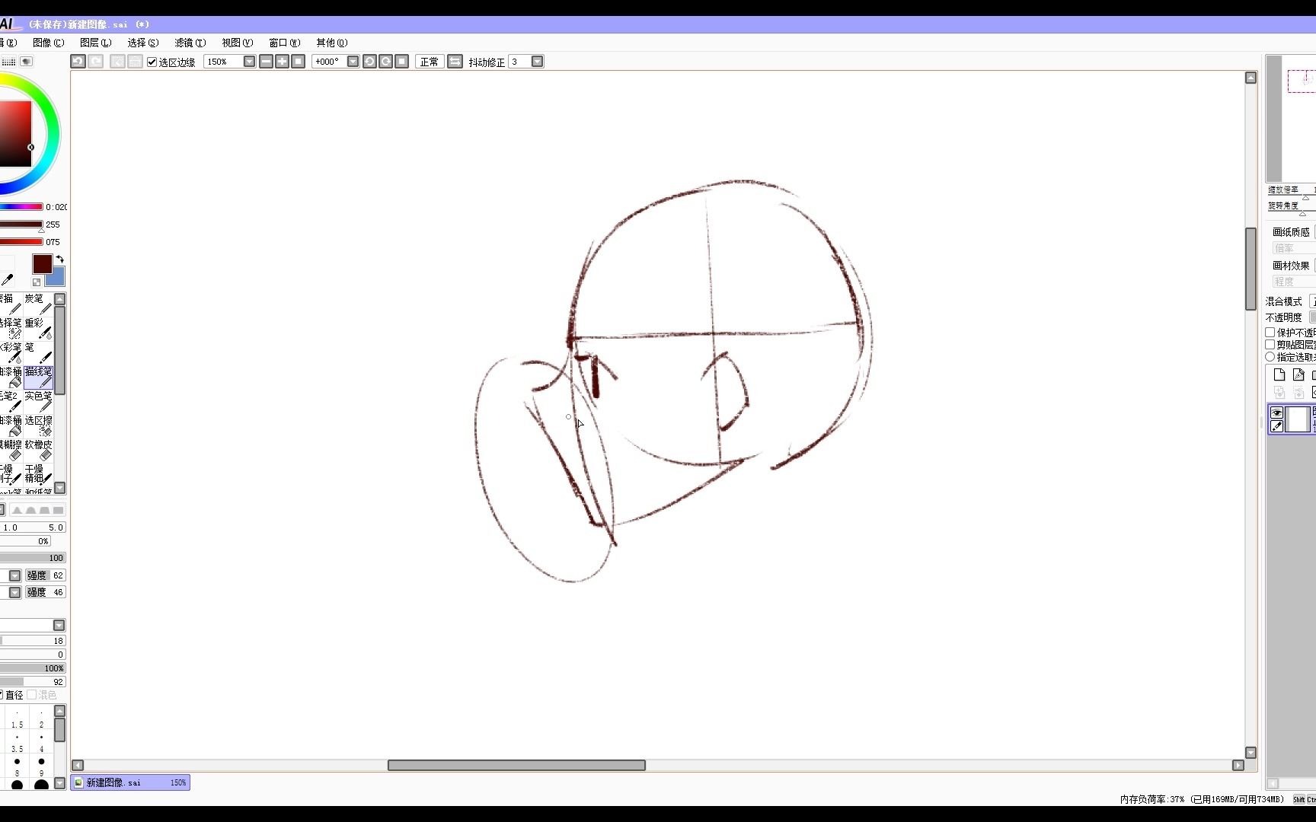Screen dimensions: 1316x822
Task: Adjust the brush density slider showing 100
Action: click(33, 558)
